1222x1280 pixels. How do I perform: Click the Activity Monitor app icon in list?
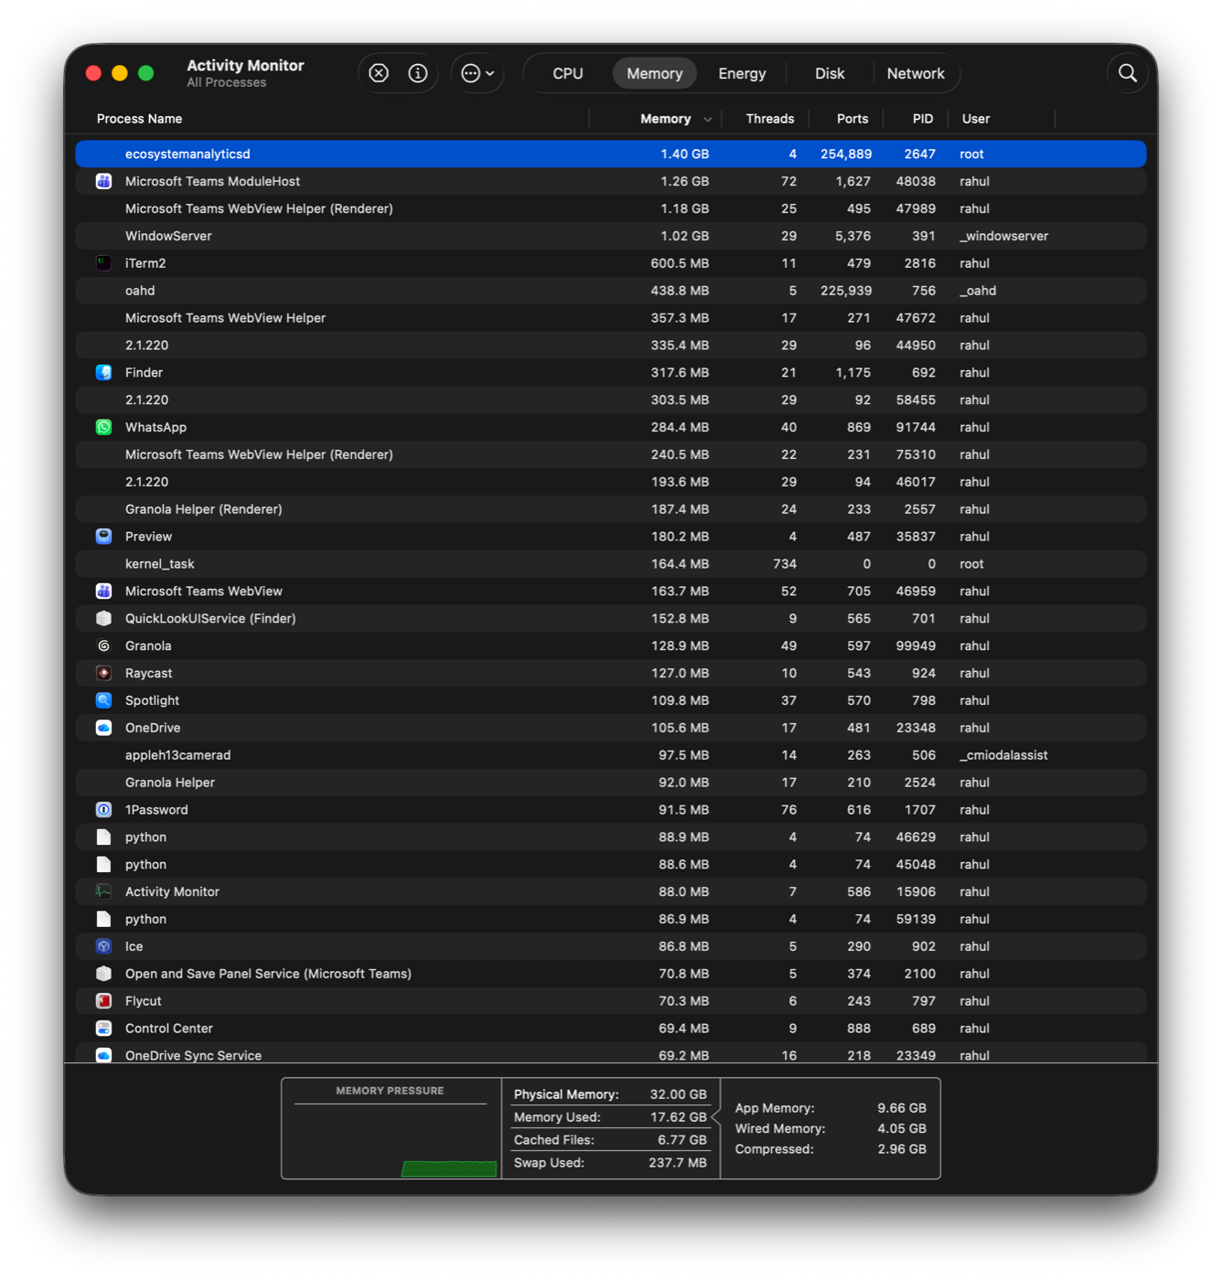point(103,891)
